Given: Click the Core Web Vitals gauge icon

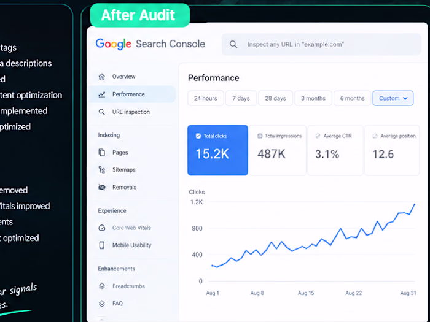Looking at the screenshot, I should click(x=102, y=228).
